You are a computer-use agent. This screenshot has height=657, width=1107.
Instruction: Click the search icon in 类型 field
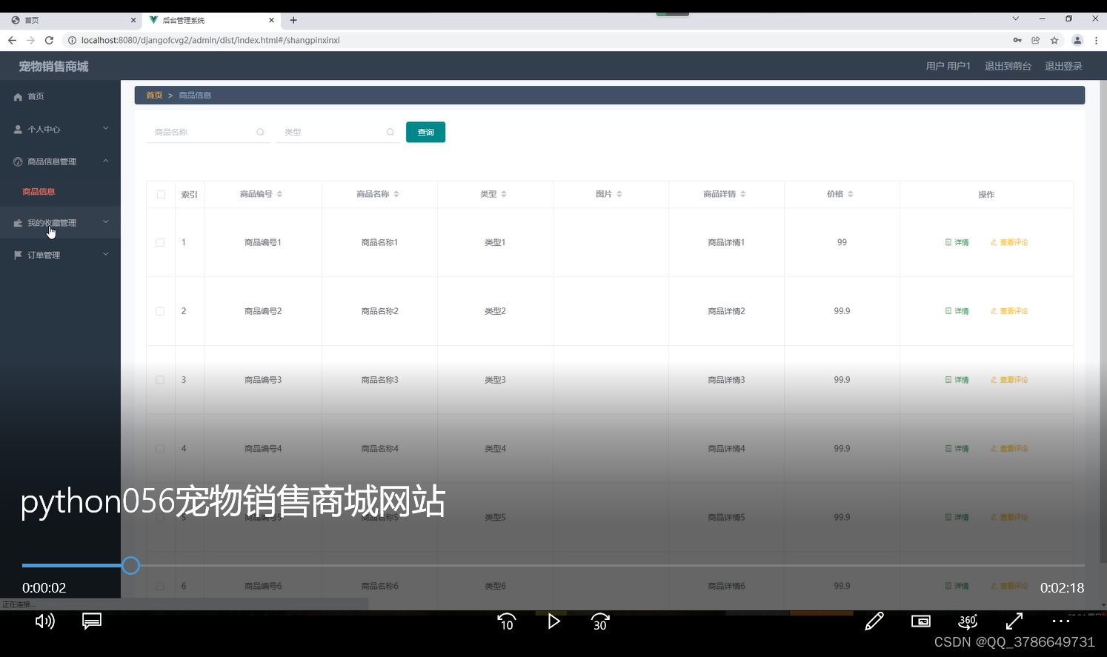click(390, 132)
